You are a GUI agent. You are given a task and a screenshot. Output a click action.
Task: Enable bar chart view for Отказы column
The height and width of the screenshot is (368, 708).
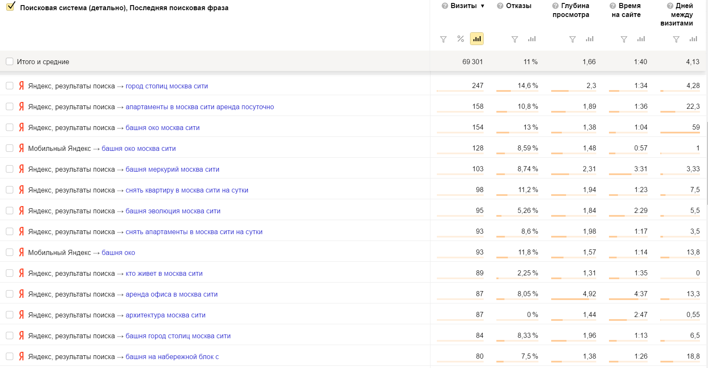(532, 39)
